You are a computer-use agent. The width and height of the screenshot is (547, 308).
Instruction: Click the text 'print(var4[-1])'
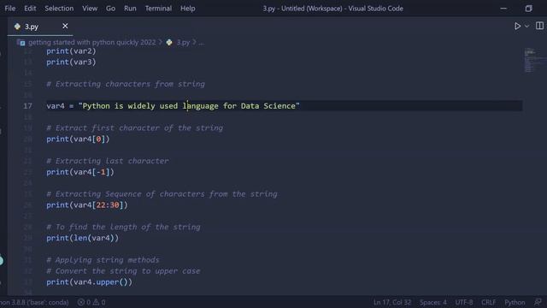tap(80, 172)
